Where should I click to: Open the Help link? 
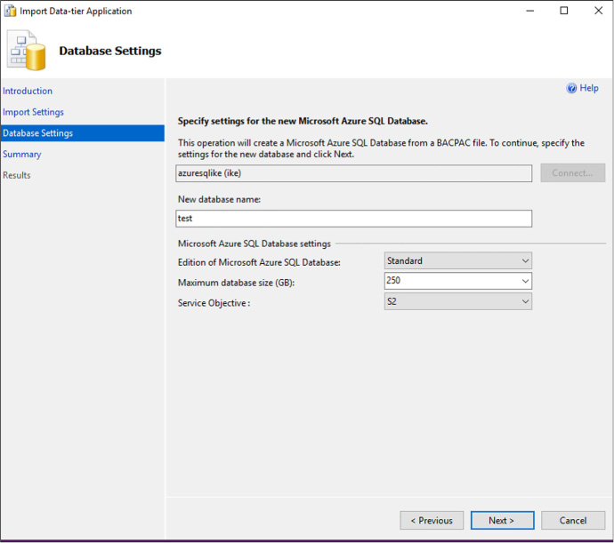click(x=588, y=88)
